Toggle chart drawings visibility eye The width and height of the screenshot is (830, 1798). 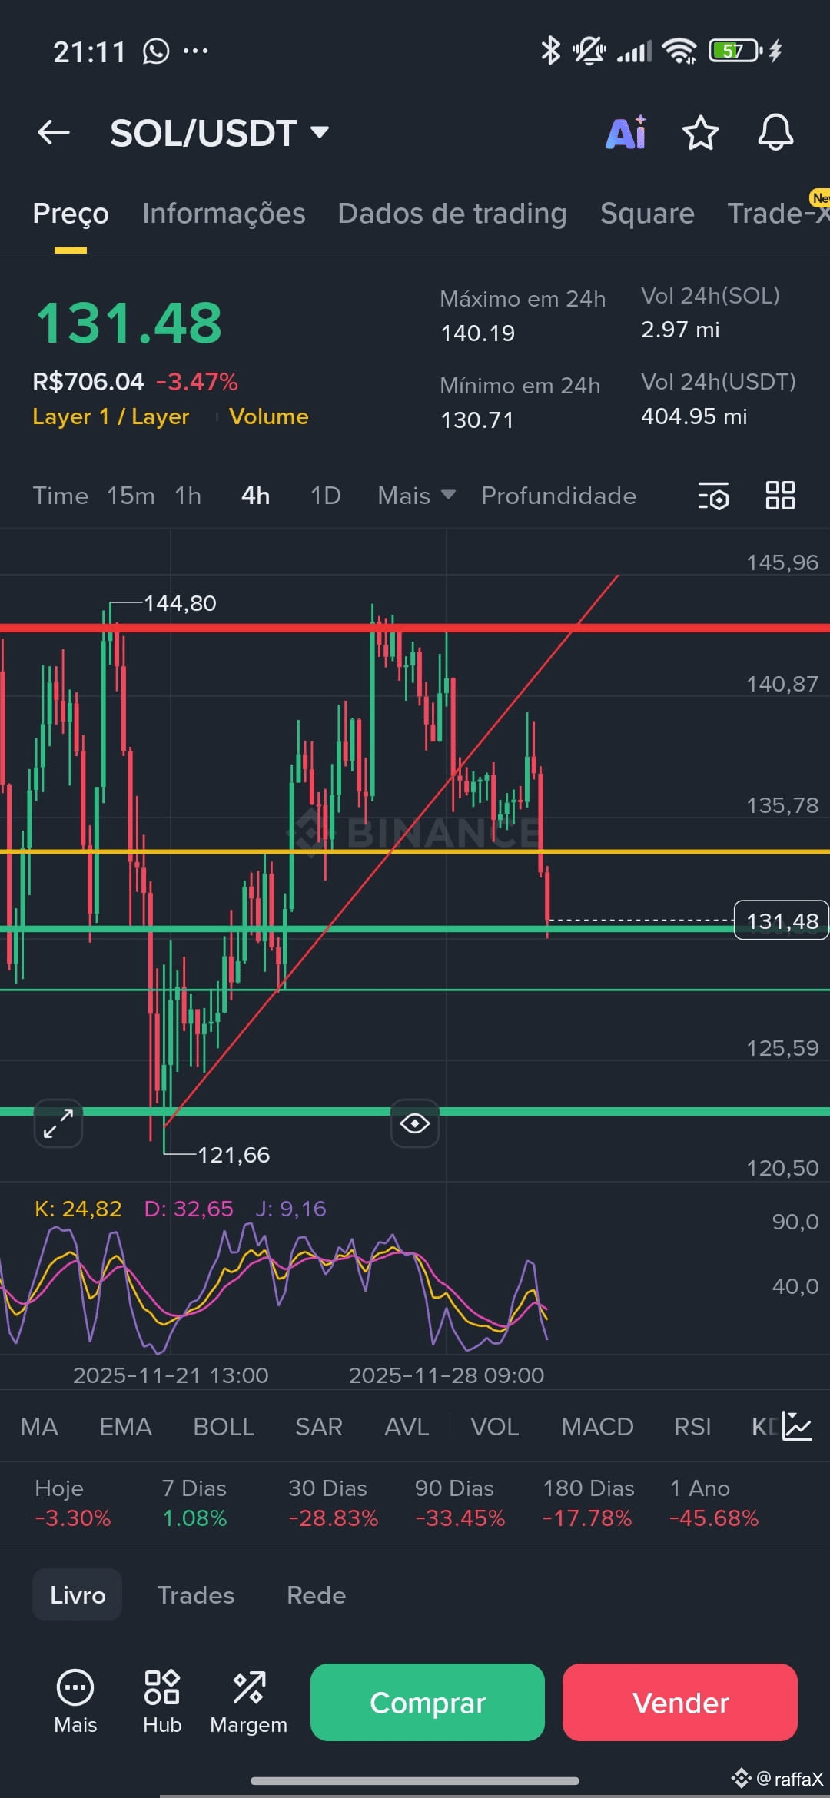pos(415,1123)
